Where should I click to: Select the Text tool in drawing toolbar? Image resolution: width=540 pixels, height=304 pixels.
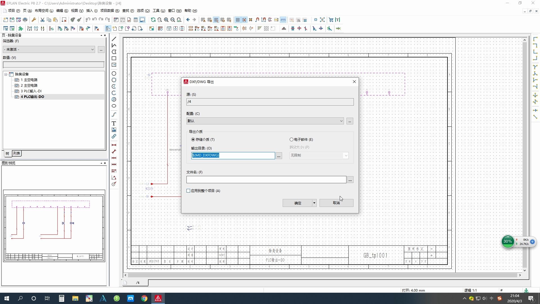114,123
